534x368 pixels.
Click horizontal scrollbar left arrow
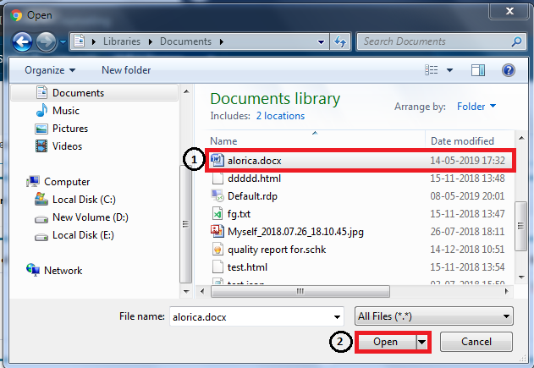tap(202, 291)
